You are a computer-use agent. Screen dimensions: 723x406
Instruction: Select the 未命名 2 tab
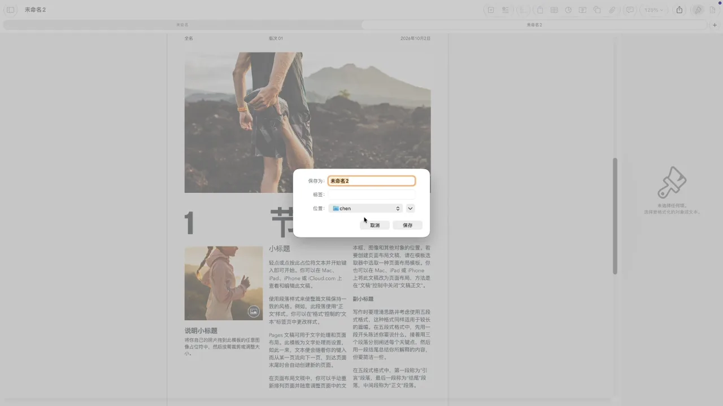[534, 25]
